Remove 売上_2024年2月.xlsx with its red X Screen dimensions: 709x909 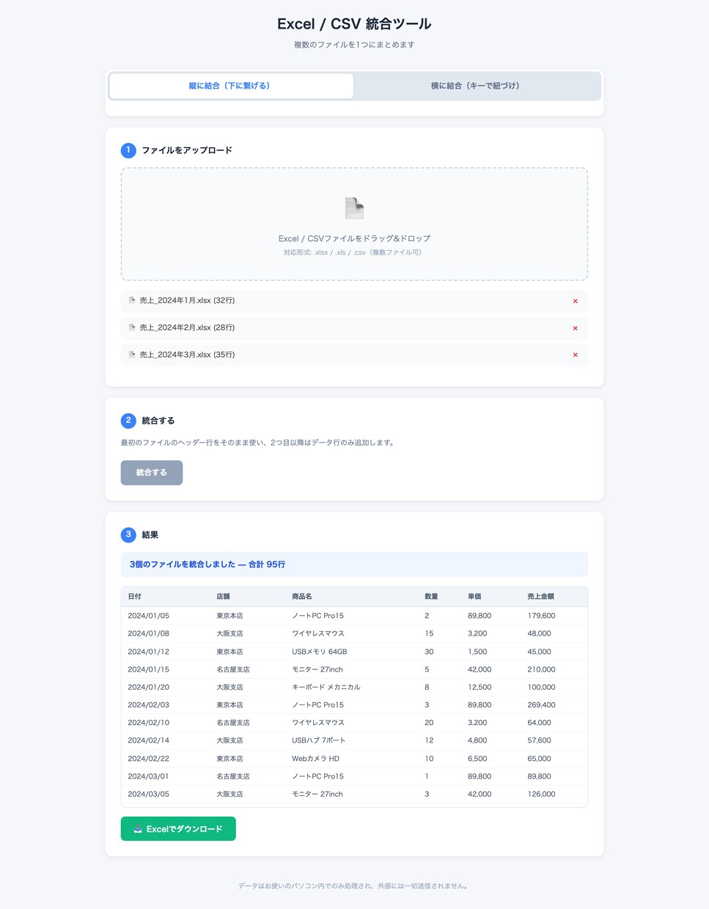pyautogui.click(x=575, y=328)
